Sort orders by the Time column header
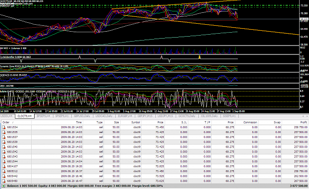 click(57, 122)
